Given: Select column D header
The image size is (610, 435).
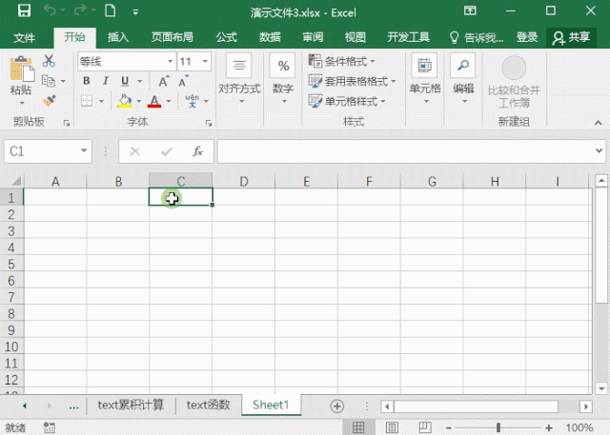Looking at the screenshot, I should [244, 181].
